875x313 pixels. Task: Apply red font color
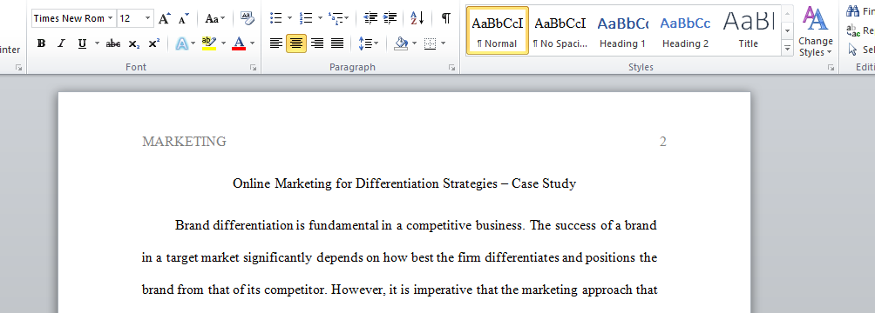click(239, 43)
